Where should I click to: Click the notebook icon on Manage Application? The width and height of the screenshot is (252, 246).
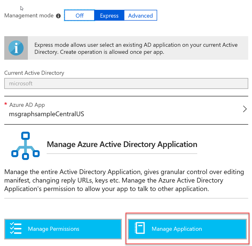click(140, 228)
